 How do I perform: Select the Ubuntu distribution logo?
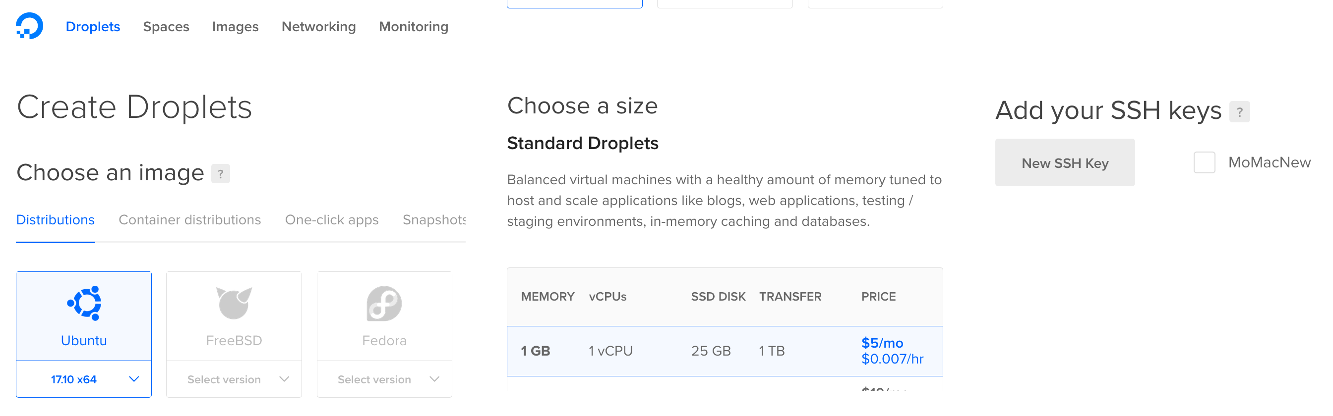84,303
